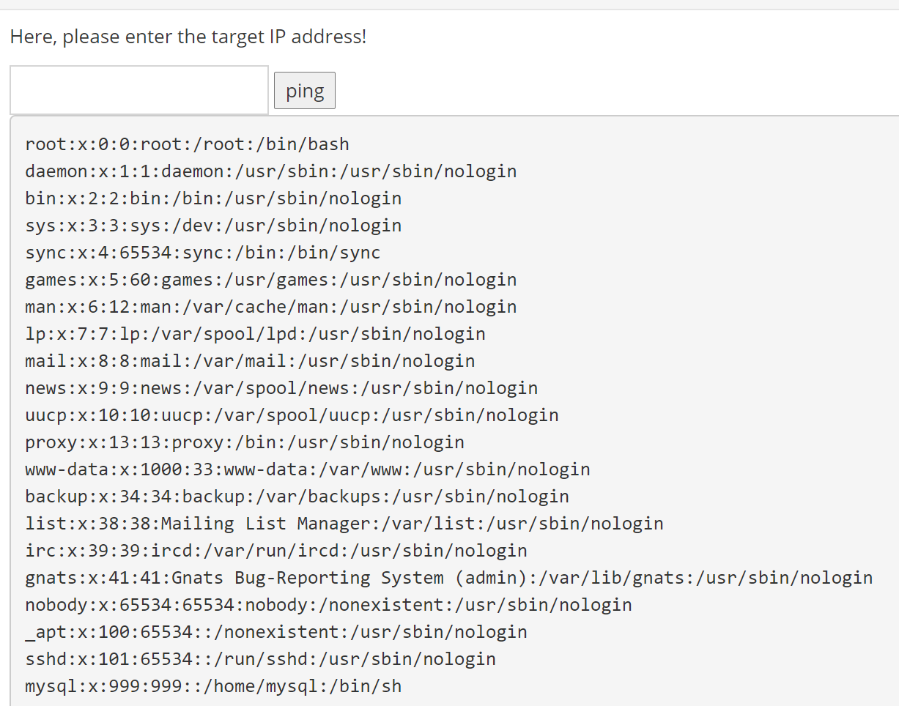Select the daemon account line
This screenshot has height=706, width=899.
[270, 171]
